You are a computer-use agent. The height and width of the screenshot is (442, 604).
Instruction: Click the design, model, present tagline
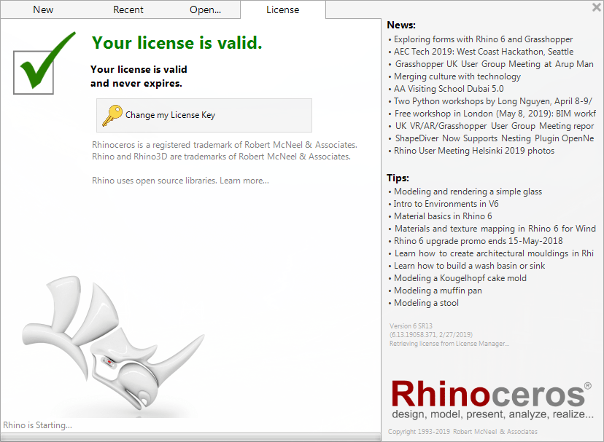492,414
